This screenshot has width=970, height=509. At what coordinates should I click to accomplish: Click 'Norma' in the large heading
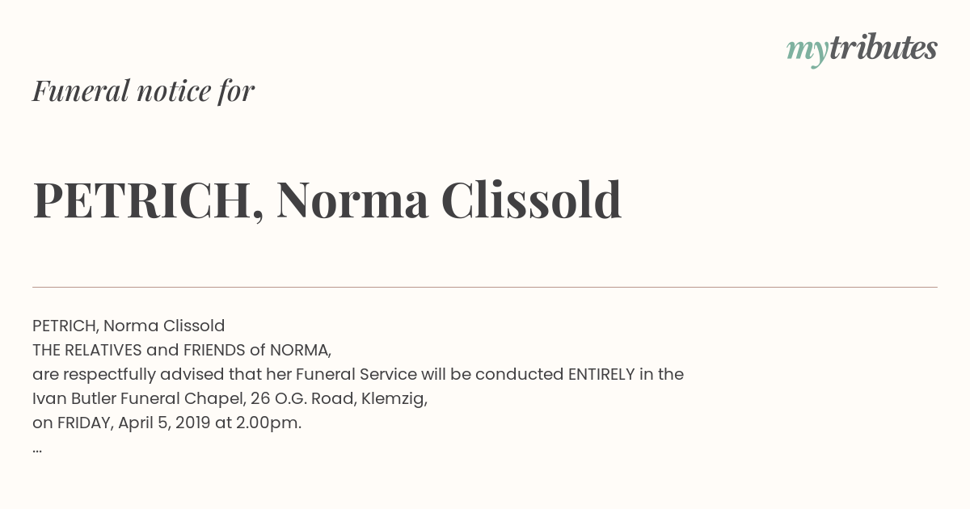(352, 200)
